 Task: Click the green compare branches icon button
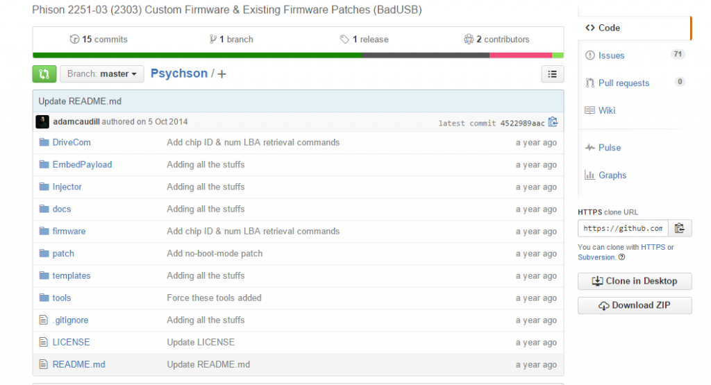[44, 74]
